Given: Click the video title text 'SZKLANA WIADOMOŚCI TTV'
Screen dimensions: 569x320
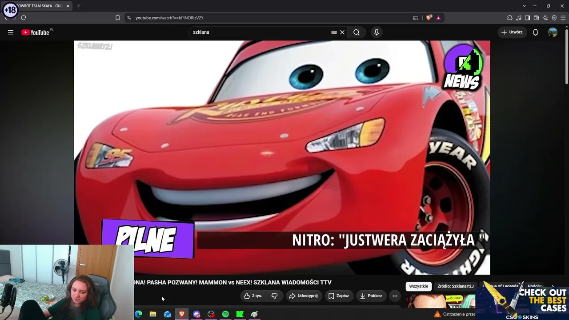Looking at the screenshot, I should coord(293,282).
